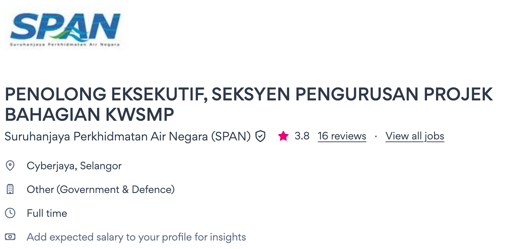Select Add expected salary to your profile
This screenshot has width=524, height=249.
pyautogui.click(x=136, y=237)
